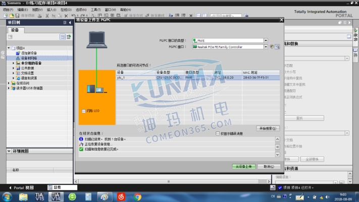Open the calculator from the taskbar
This screenshot has width=359, height=202.
click(x=88, y=197)
